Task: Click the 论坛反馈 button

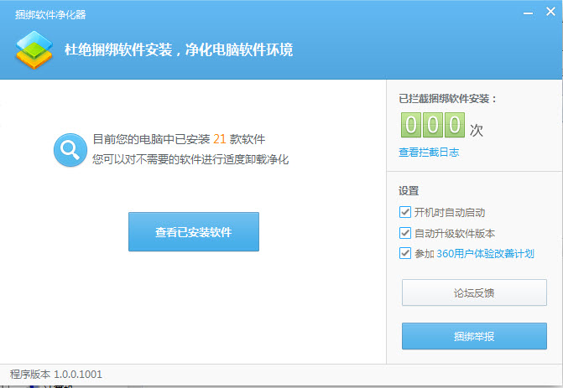Action: click(474, 292)
